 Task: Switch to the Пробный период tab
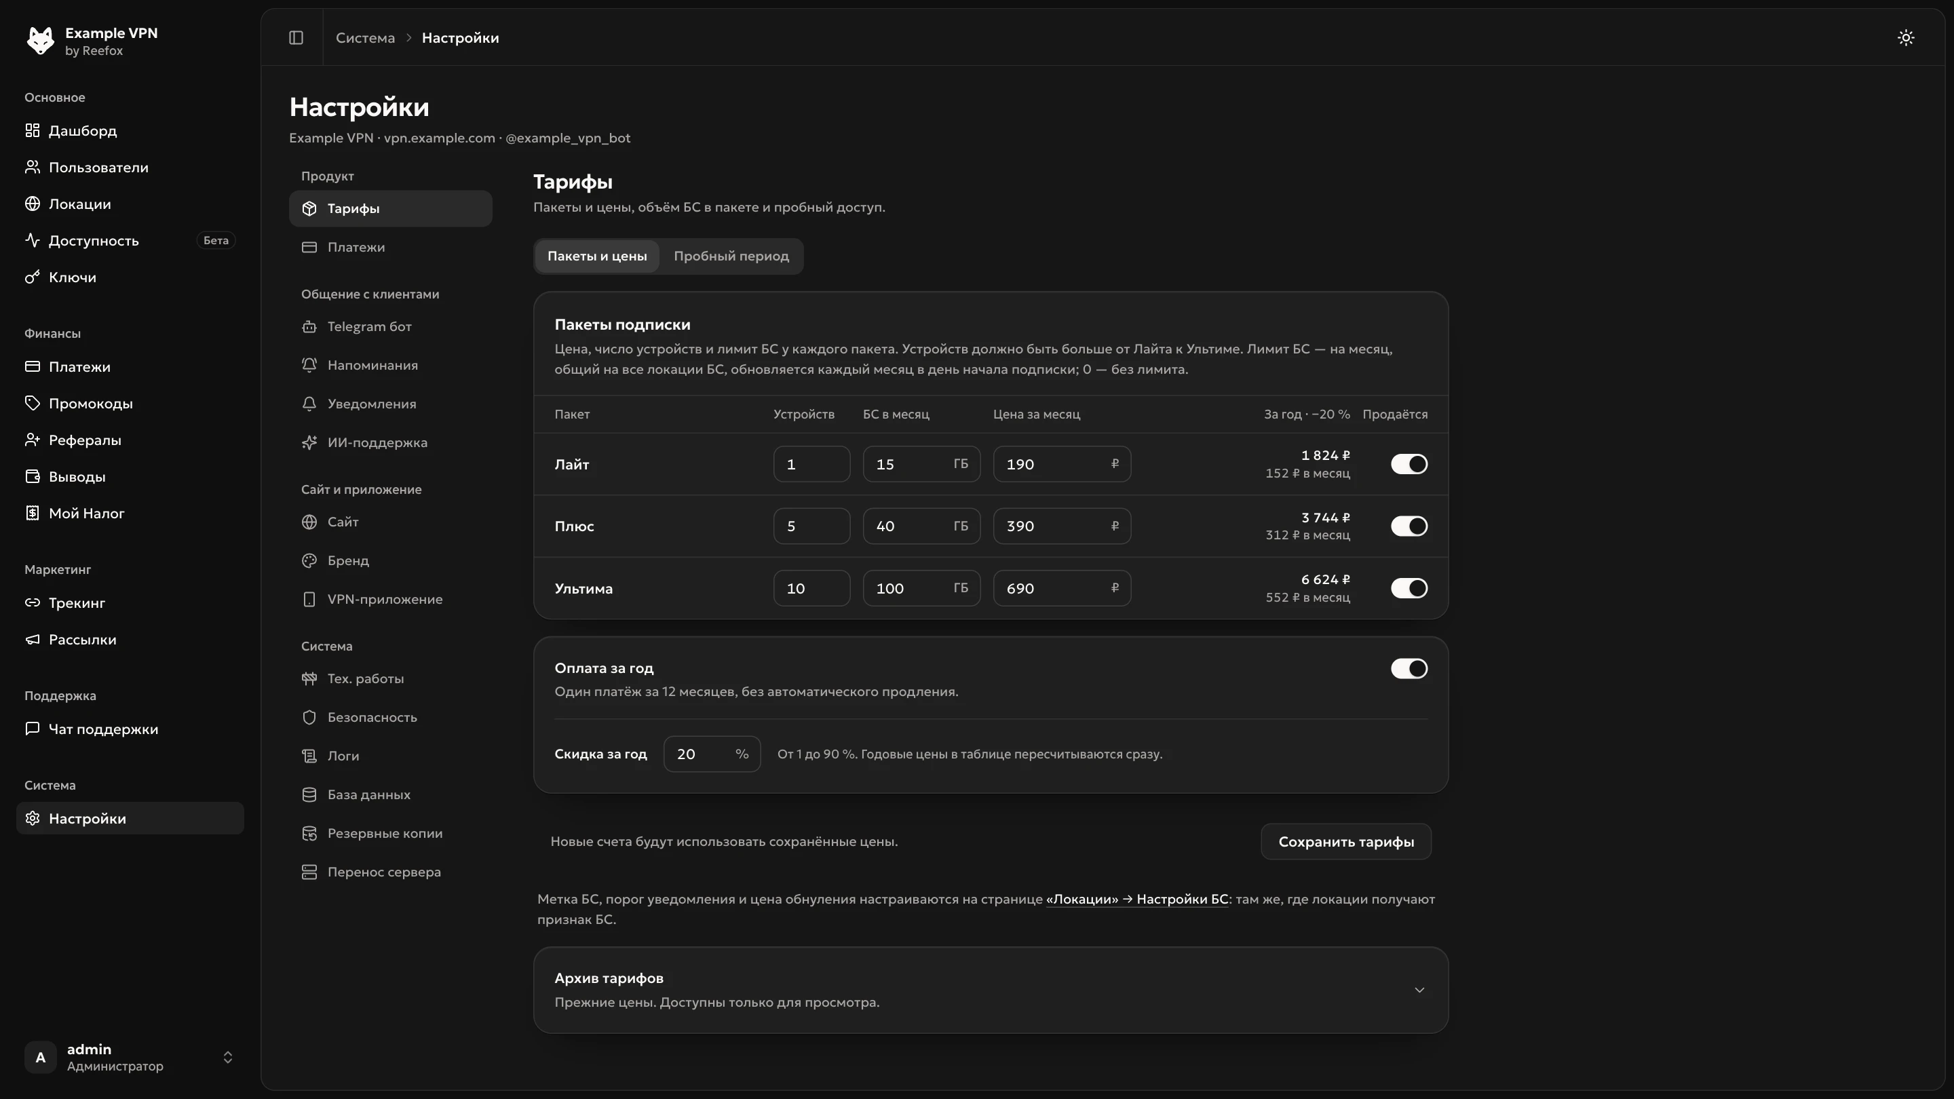(731, 256)
